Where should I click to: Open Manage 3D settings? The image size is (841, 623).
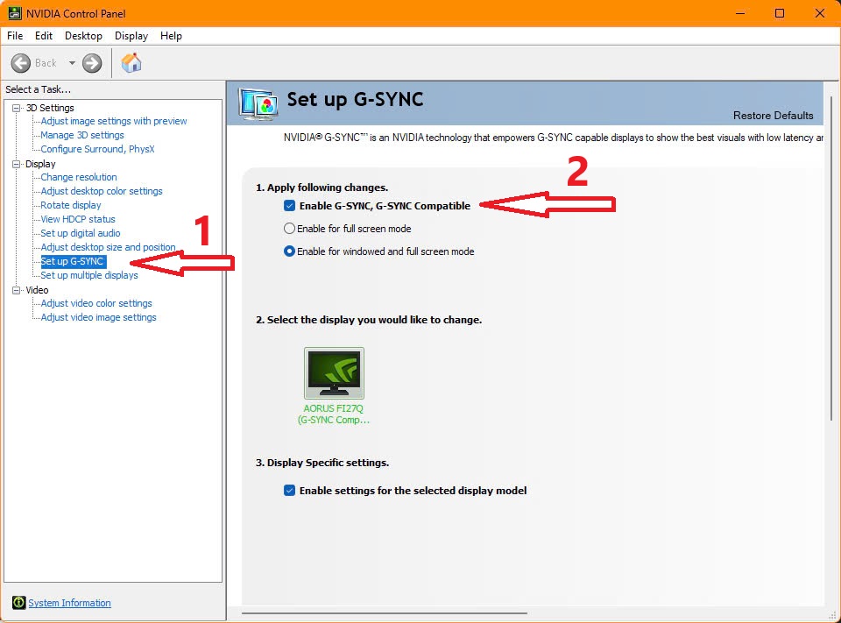click(82, 135)
